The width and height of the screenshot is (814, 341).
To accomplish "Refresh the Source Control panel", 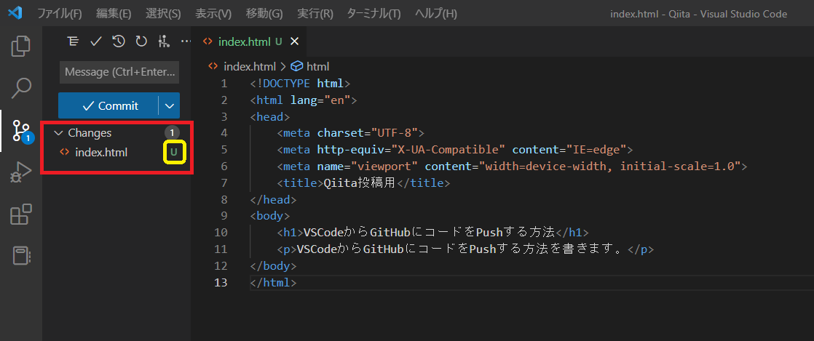I will tap(141, 41).
